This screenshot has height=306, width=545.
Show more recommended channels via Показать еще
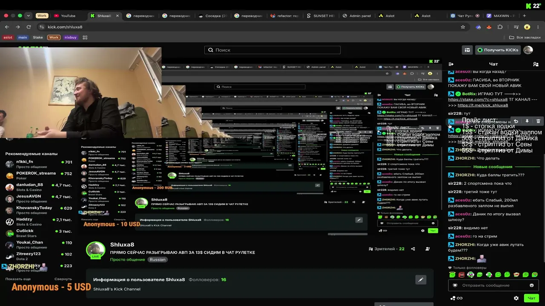(18, 279)
